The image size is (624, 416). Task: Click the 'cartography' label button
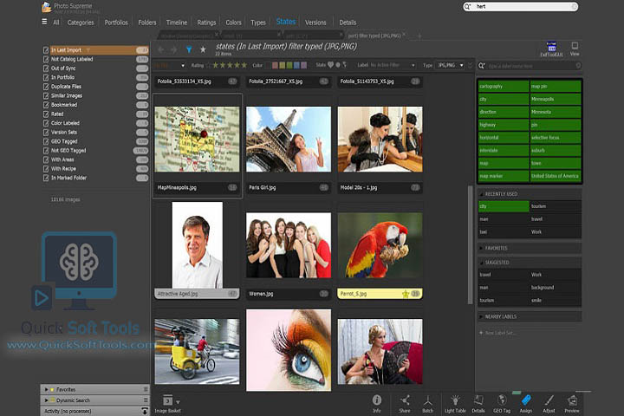click(504, 87)
